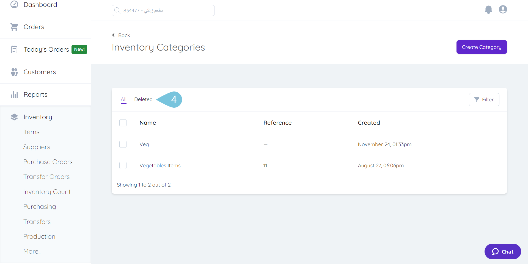Open the Chat support widget
Screen dimensions: 528x264
[x=502, y=251]
